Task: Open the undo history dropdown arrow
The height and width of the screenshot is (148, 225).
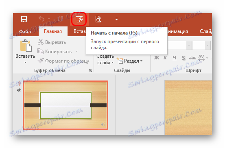Action: (49, 19)
